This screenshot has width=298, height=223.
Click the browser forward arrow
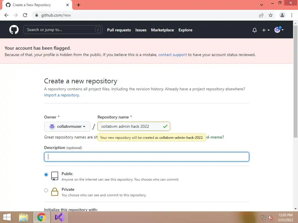click(x=16, y=15)
